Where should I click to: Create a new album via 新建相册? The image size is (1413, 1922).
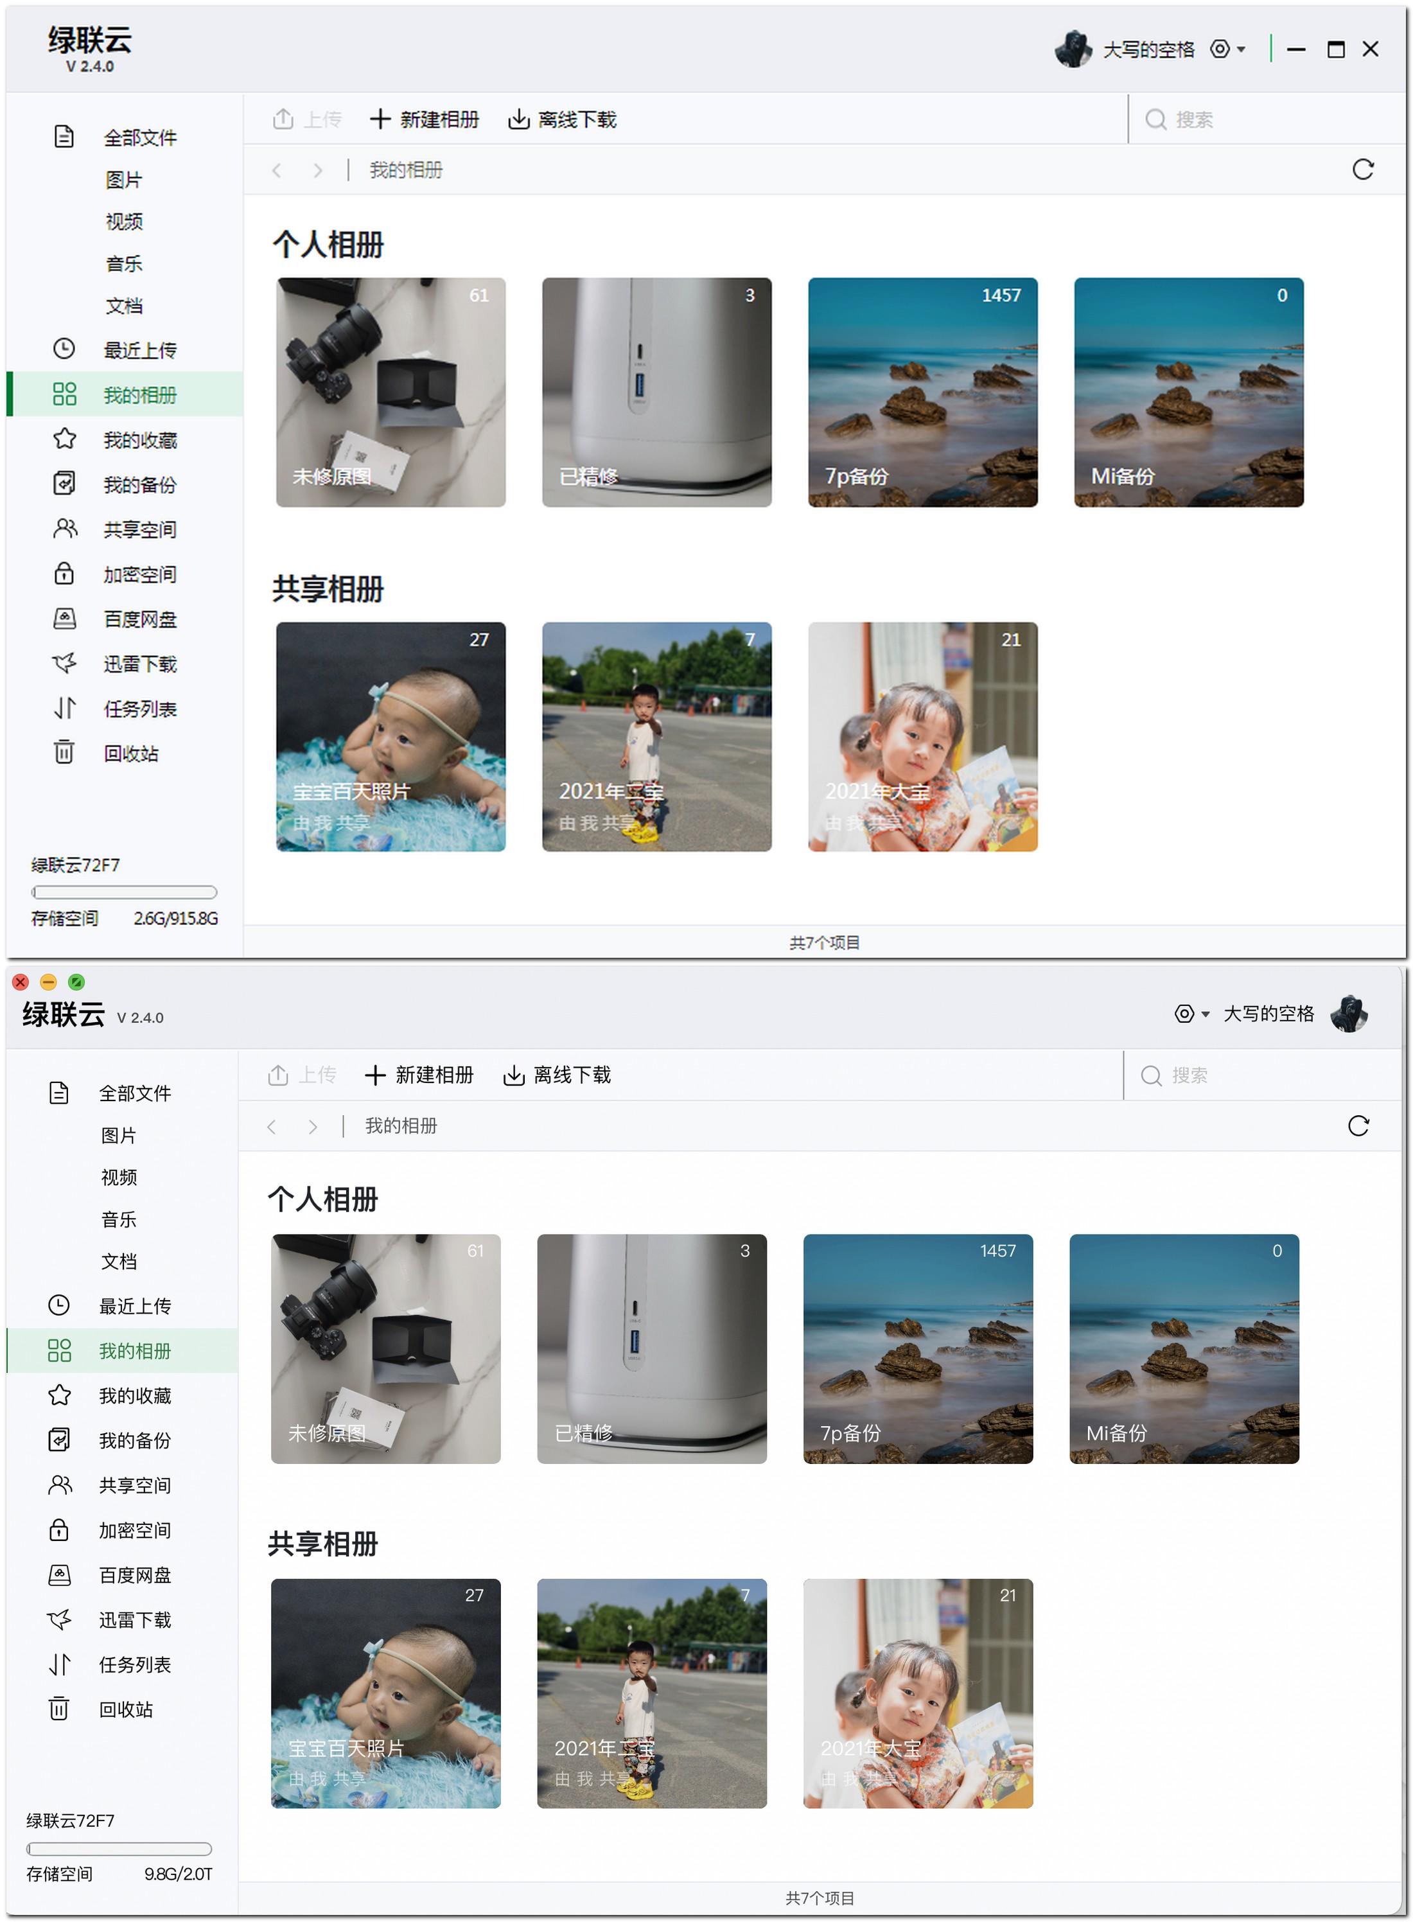coord(426,119)
